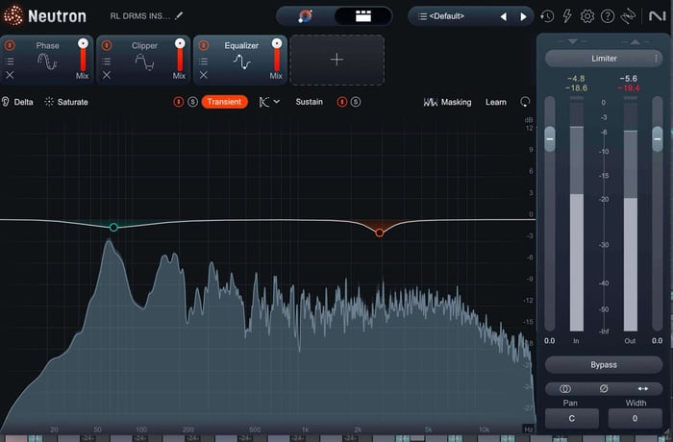
Task: Open the Limiter options menu dots
Action: [x=656, y=59]
